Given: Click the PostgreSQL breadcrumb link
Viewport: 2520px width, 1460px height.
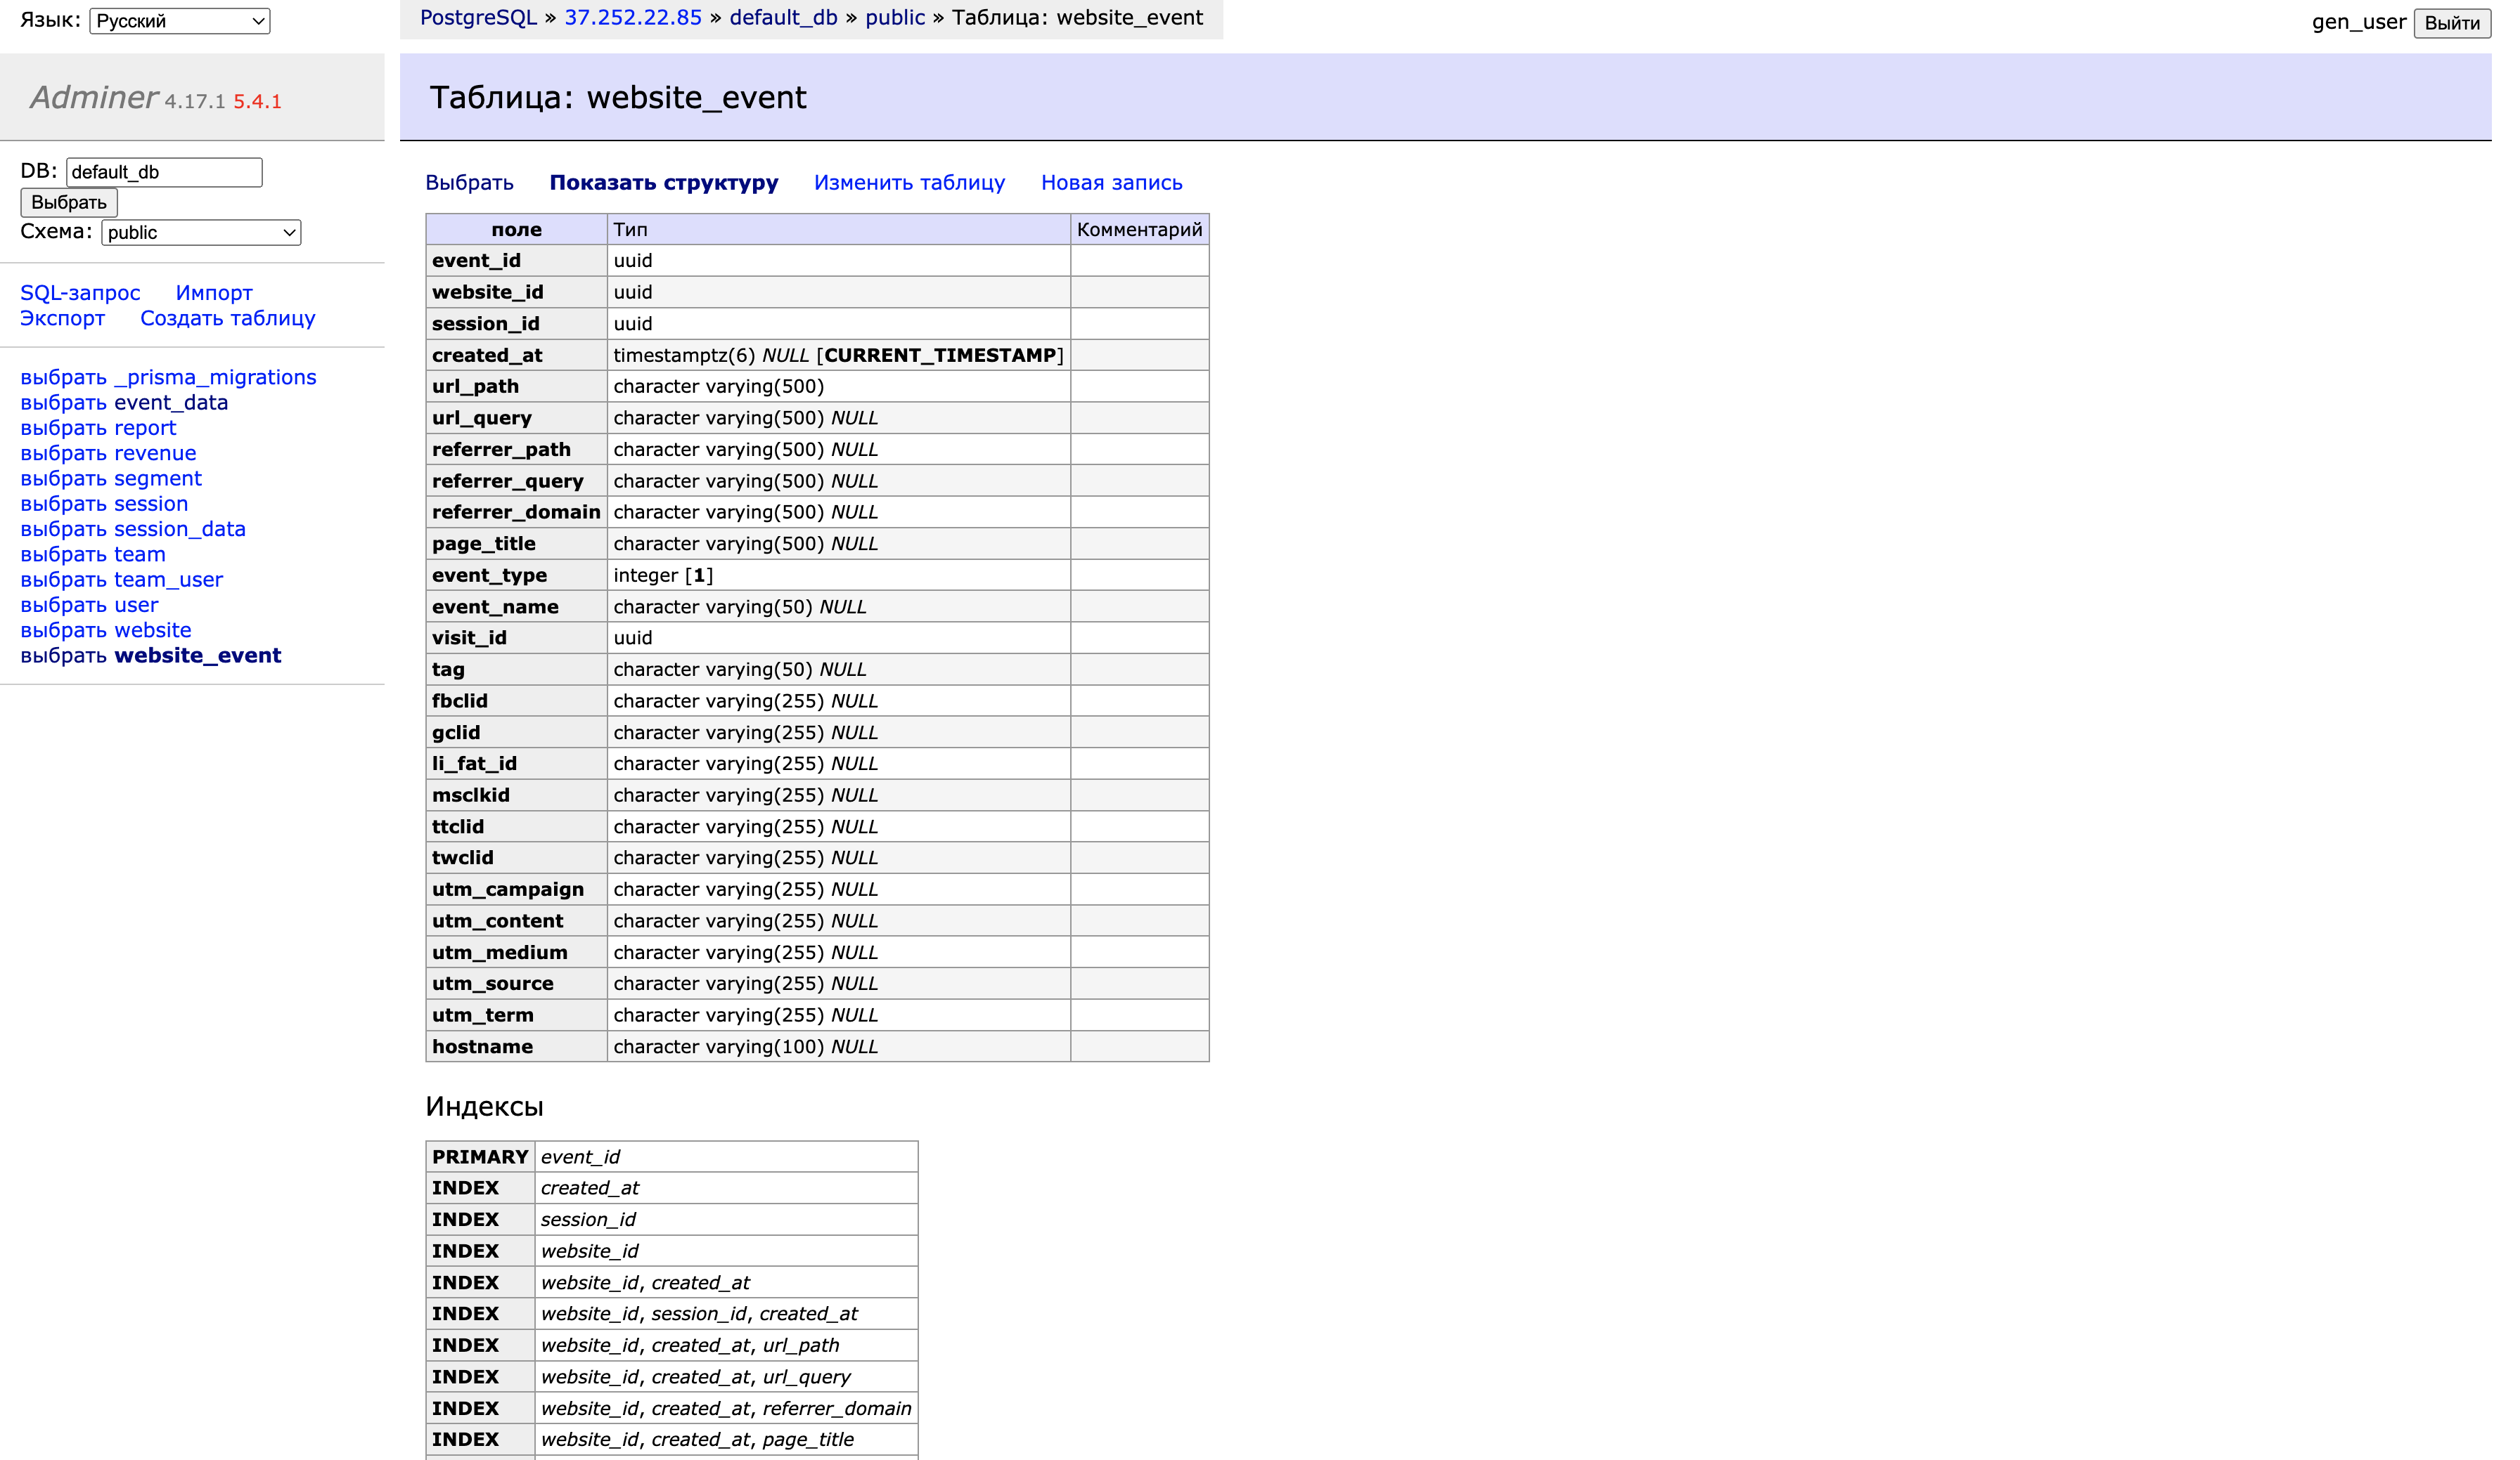Looking at the screenshot, I should (x=478, y=18).
